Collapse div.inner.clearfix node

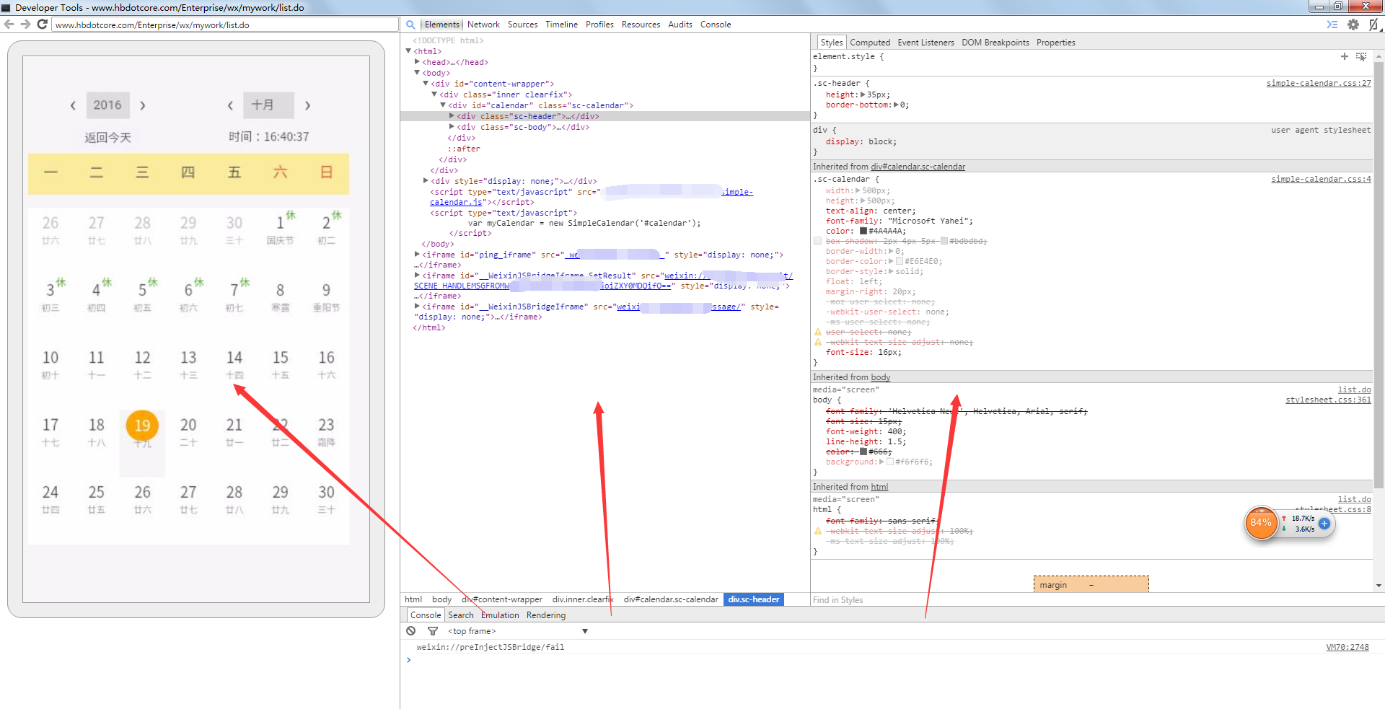click(x=434, y=94)
